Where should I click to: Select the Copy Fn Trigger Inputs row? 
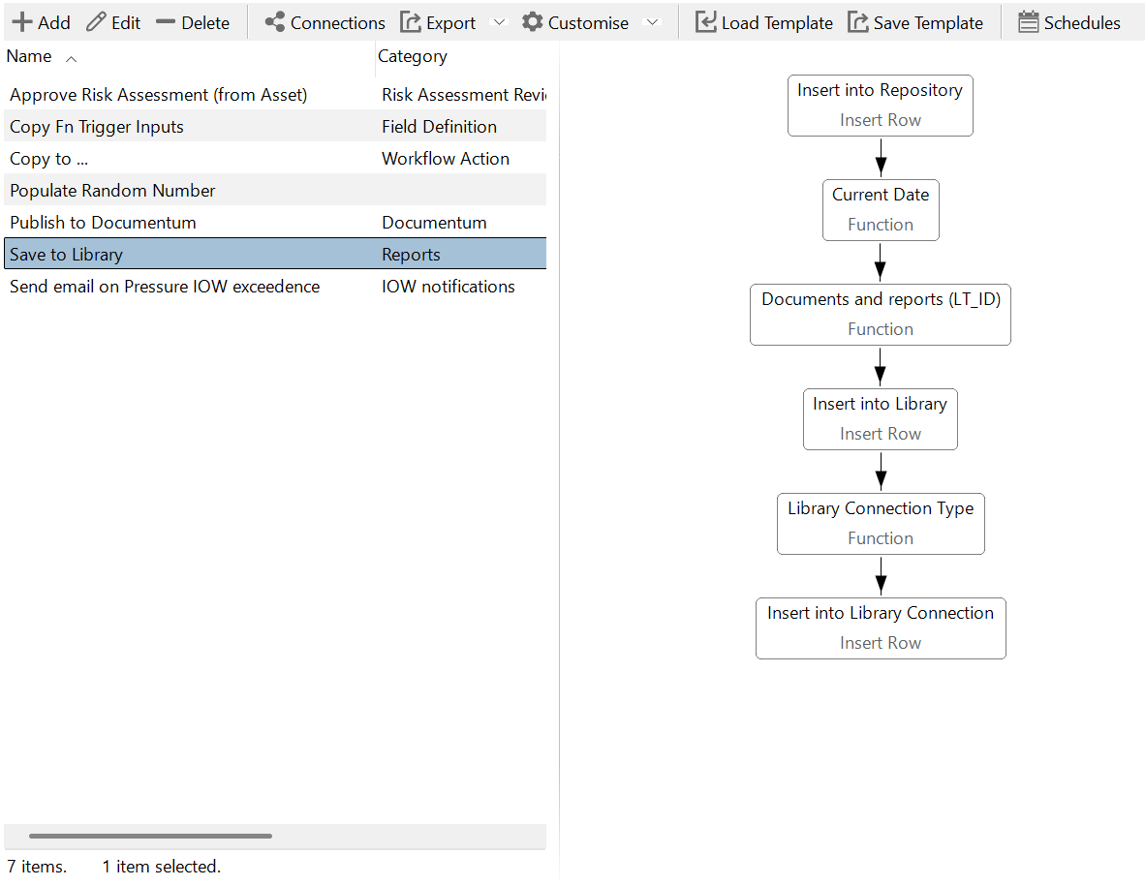pos(274,126)
